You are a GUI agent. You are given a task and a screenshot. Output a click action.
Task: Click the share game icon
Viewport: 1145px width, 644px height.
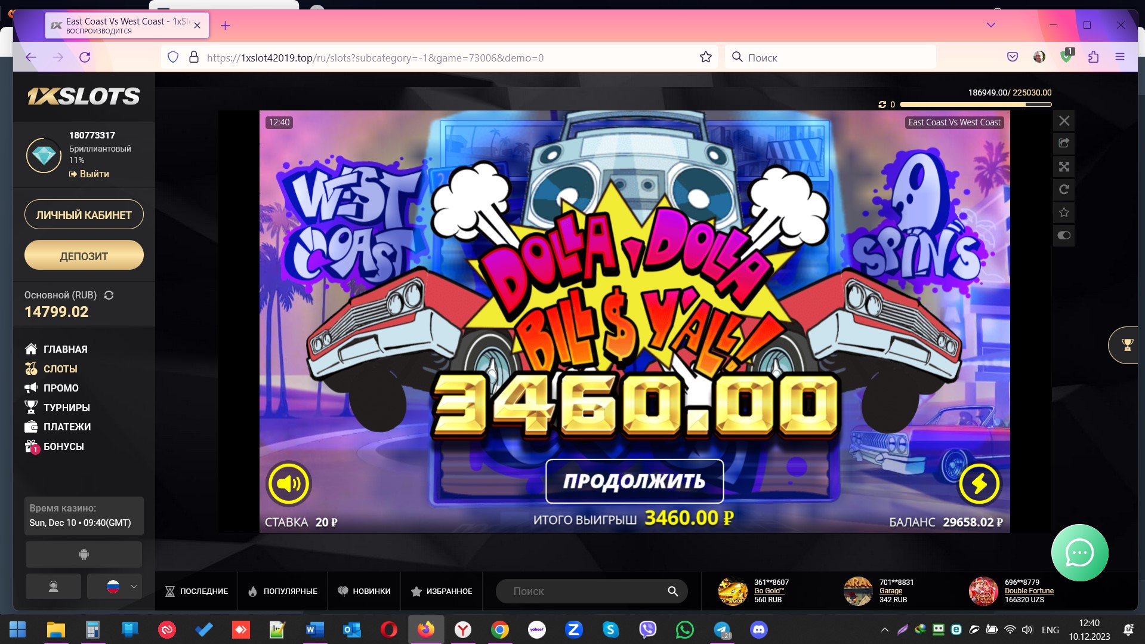1064,143
